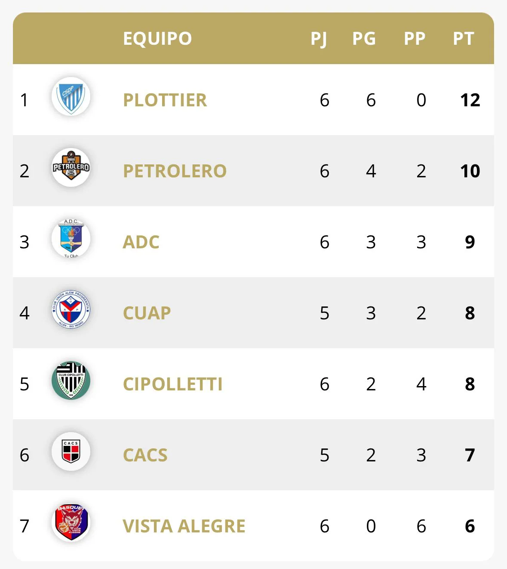
Task: Click the Vista Alegre basketball logo
Action: (x=71, y=523)
